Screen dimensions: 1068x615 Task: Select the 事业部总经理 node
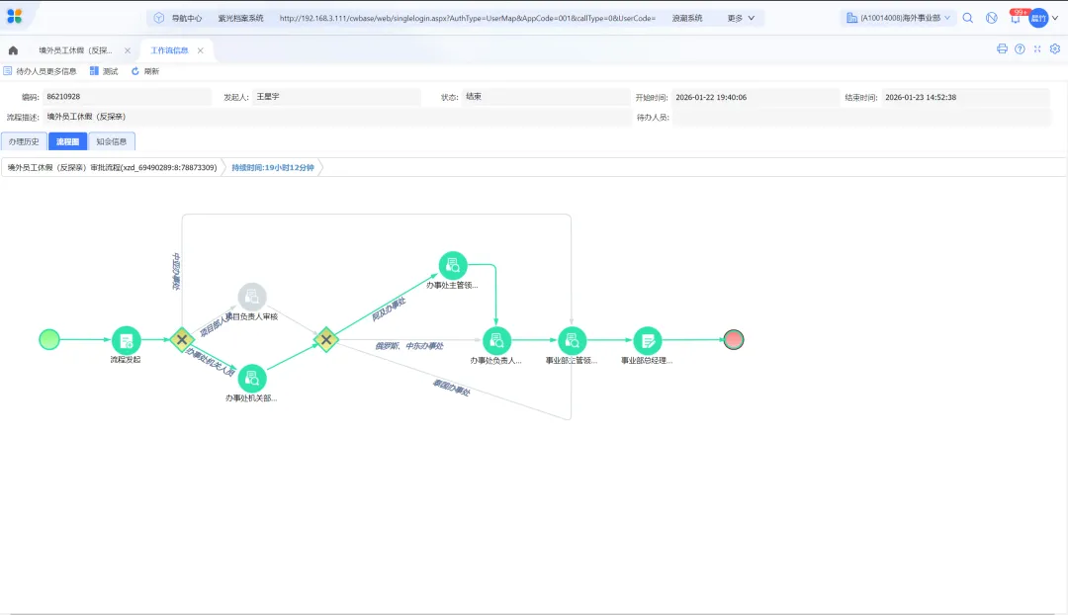click(x=647, y=341)
